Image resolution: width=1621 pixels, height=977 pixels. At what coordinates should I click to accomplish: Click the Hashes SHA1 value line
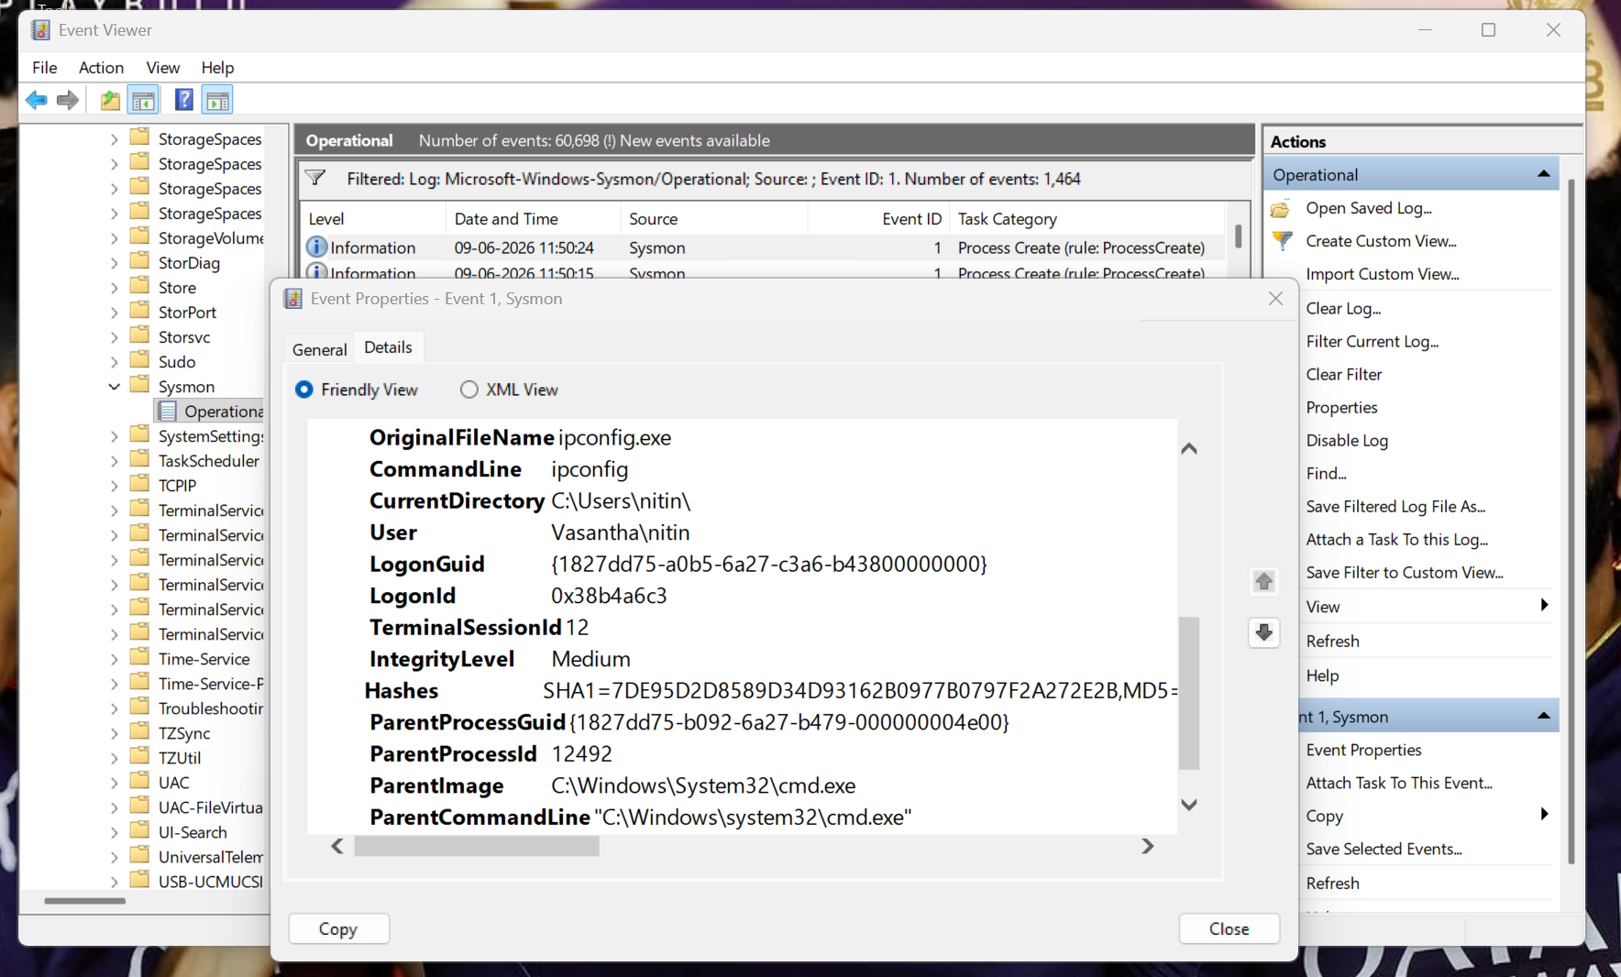coord(860,690)
